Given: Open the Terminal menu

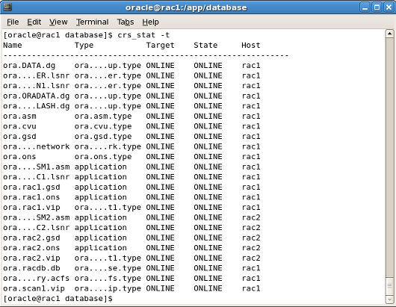Looking at the screenshot, I should pyautogui.click(x=93, y=22).
